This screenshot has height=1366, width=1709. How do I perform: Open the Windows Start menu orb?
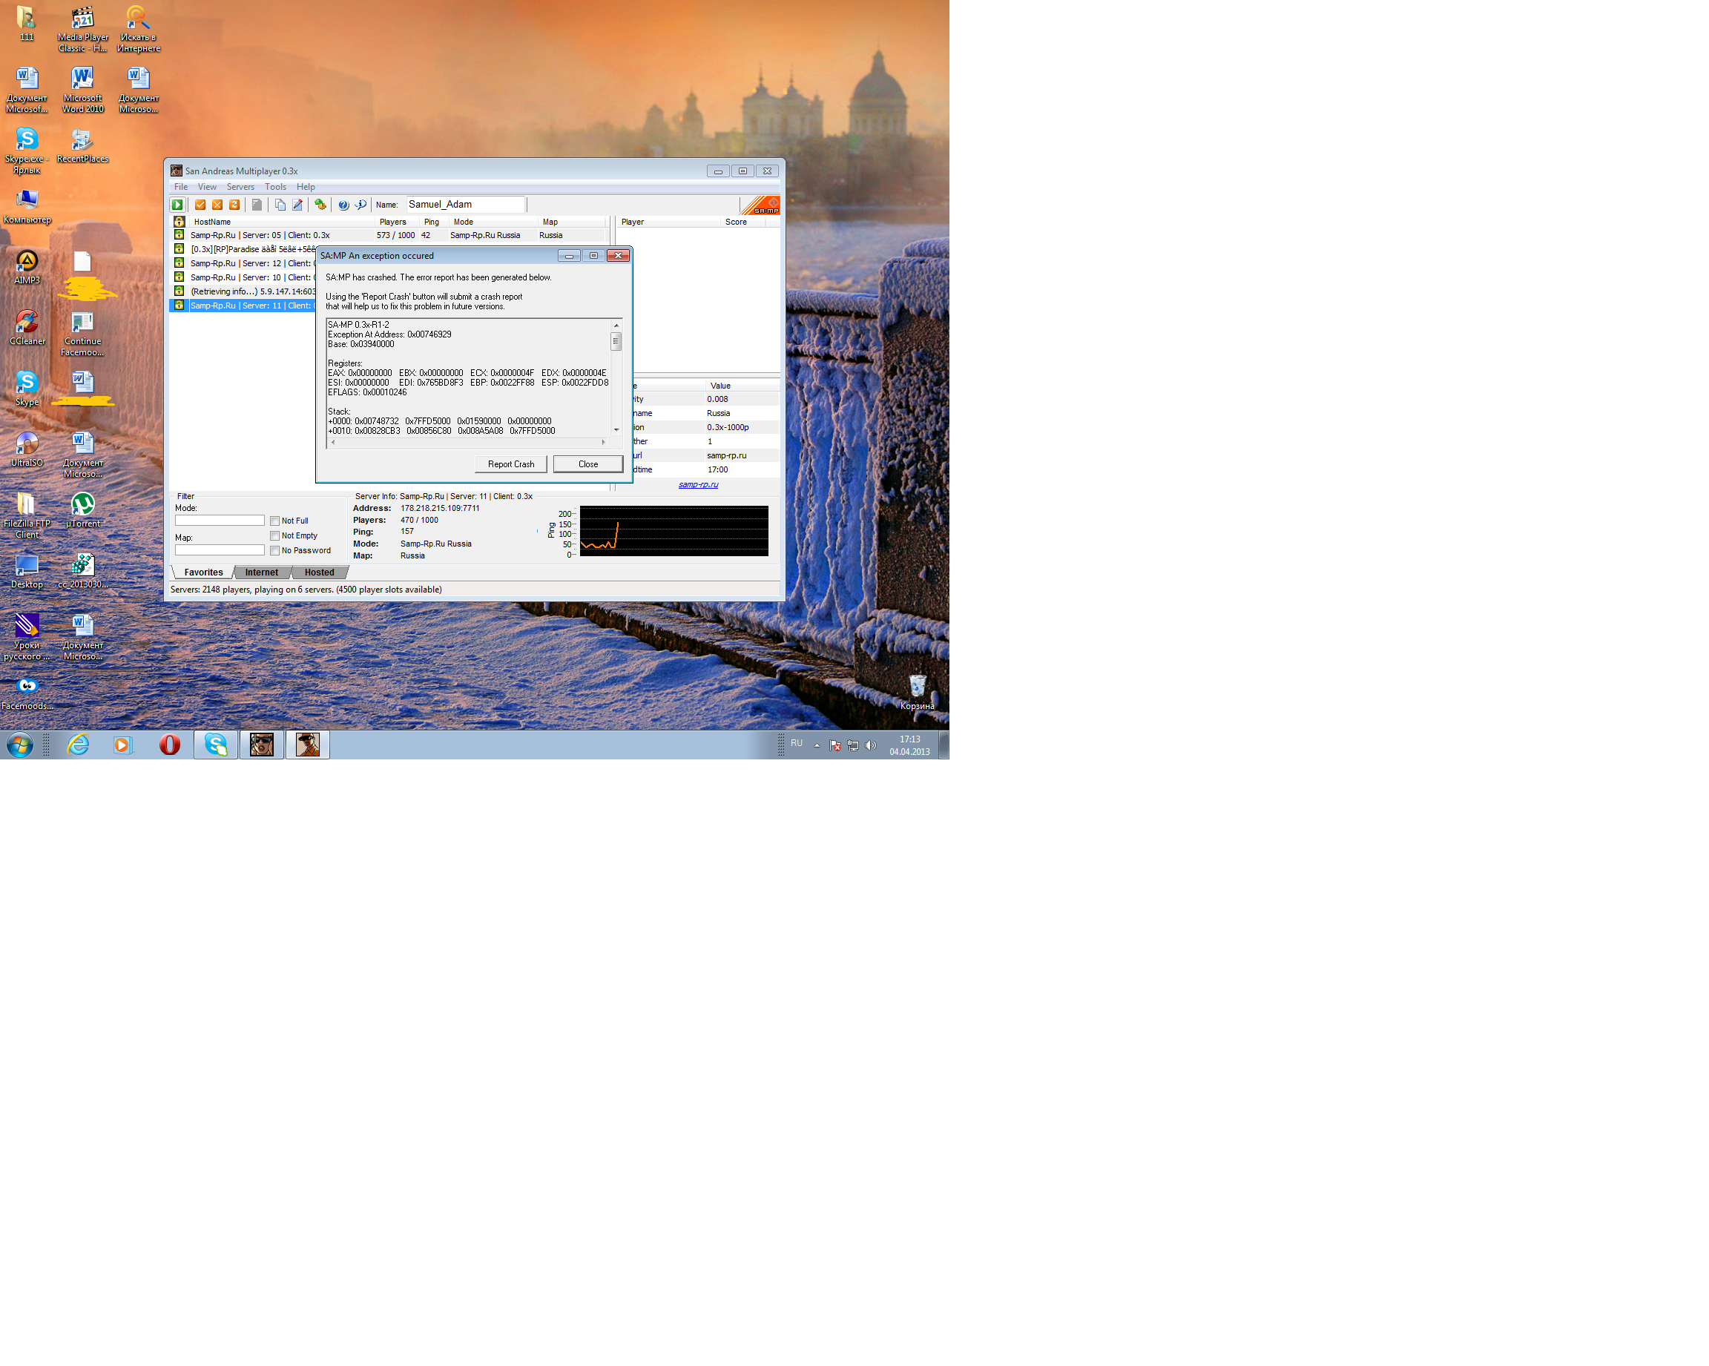[20, 745]
